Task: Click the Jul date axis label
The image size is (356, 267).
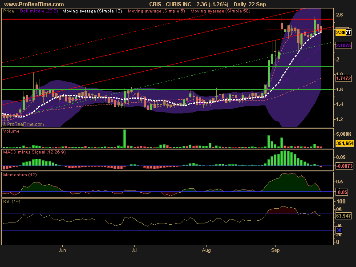Action: pyautogui.click(x=134, y=250)
